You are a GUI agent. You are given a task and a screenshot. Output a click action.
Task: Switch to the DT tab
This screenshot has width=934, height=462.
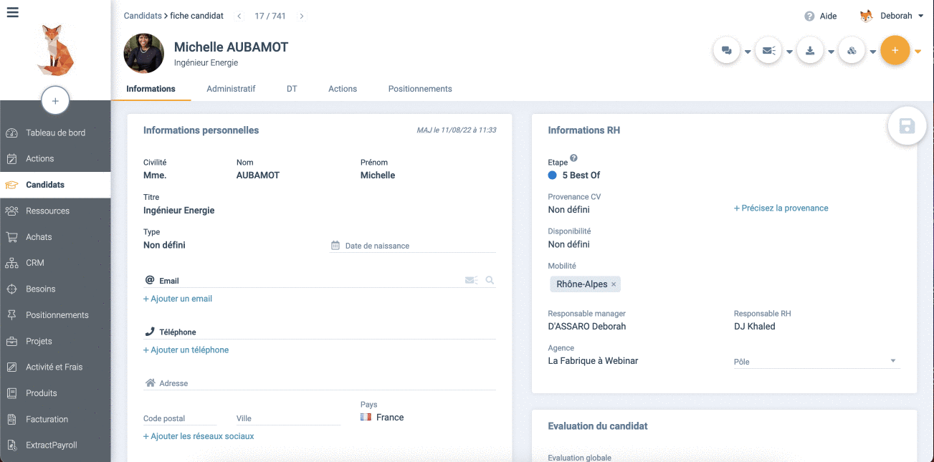[x=292, y=89]
